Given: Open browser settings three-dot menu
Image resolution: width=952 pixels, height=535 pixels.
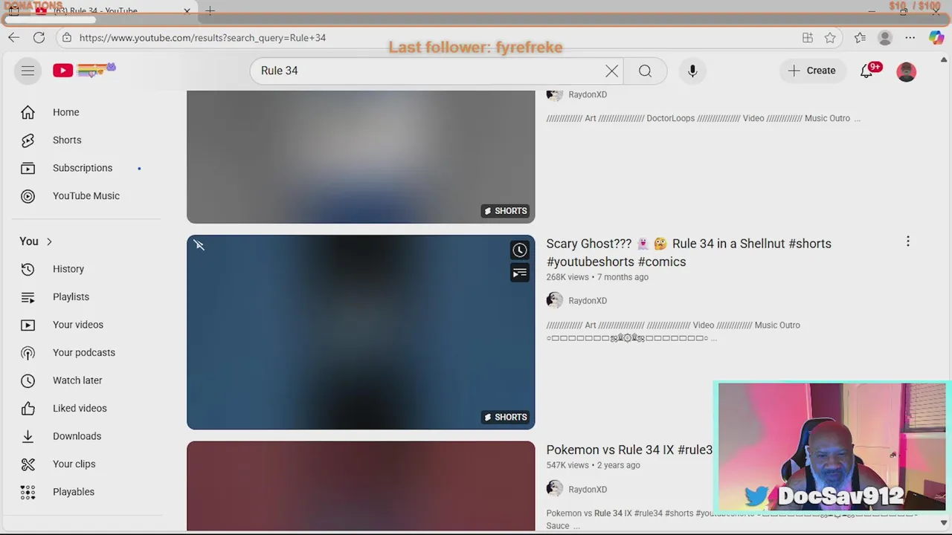Looking at the screenshot, I should click(x=910, y=38).
